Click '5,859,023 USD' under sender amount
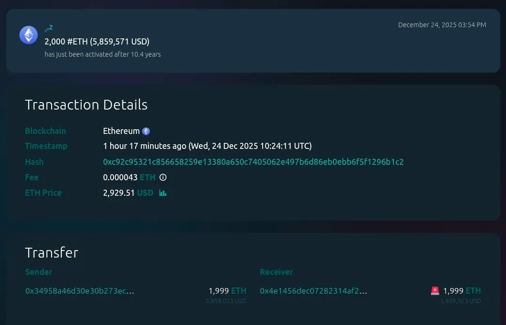 (x=226, y=301)
